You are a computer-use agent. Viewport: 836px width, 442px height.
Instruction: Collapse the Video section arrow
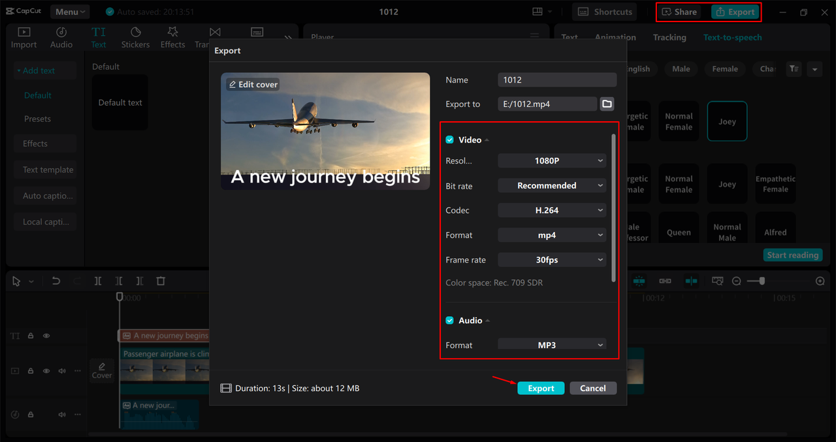coord(487,140)
